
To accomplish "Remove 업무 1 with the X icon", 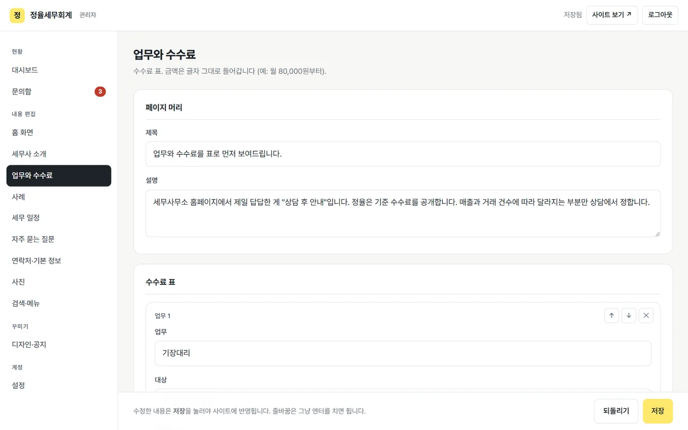I will [x=646, y=316].
